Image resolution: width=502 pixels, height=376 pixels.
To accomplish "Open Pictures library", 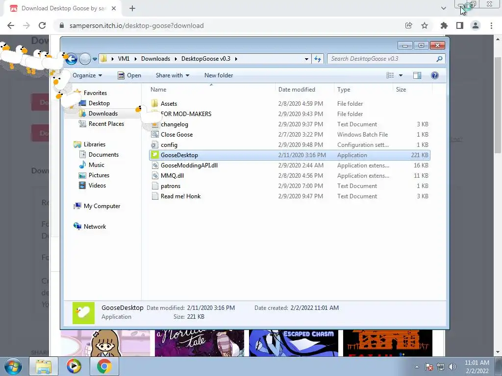I will coord(99,175).
